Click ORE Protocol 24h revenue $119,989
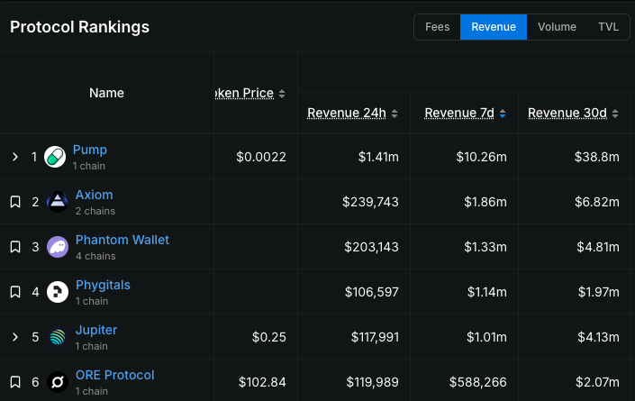Image resolution: width=635 pixels, height=401 pixels. point(373,382)
